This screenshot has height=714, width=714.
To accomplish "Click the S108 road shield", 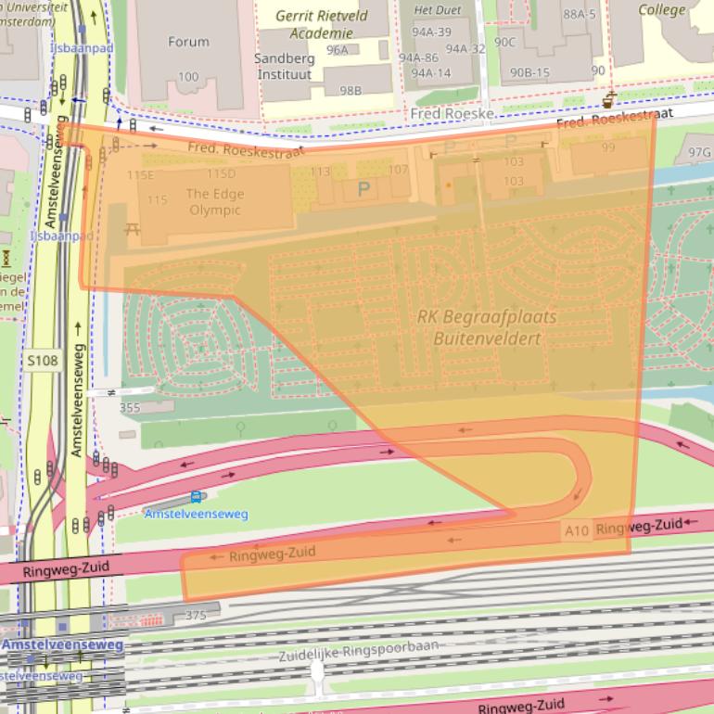I will tap(43, 360).
